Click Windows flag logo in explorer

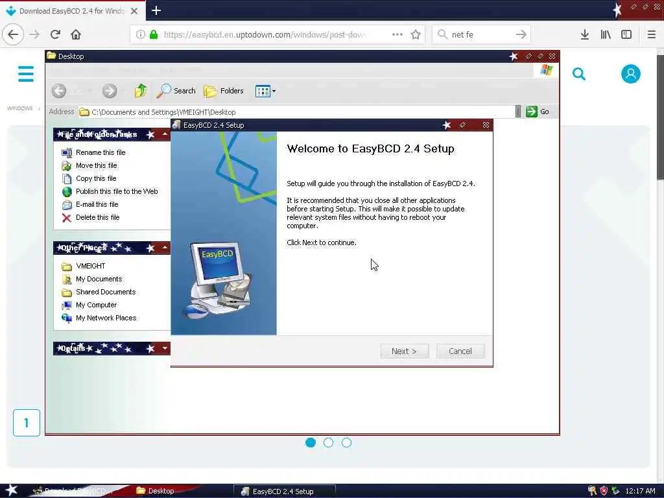tap(546, 70)
